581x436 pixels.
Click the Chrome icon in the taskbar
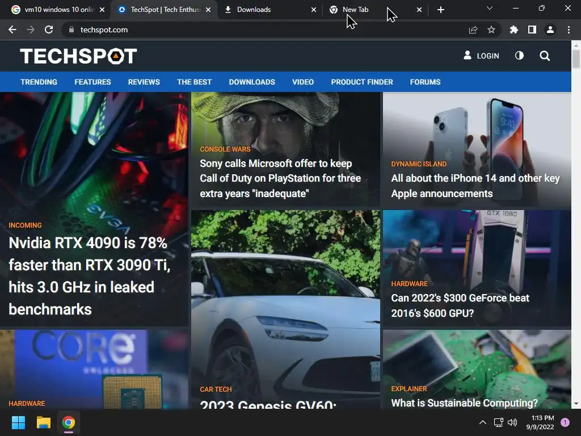pos(69,422)
